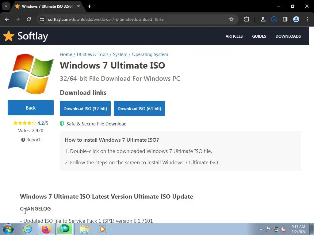
Task: Minimize the Chrome window
Action: click(x=279, y=6)
